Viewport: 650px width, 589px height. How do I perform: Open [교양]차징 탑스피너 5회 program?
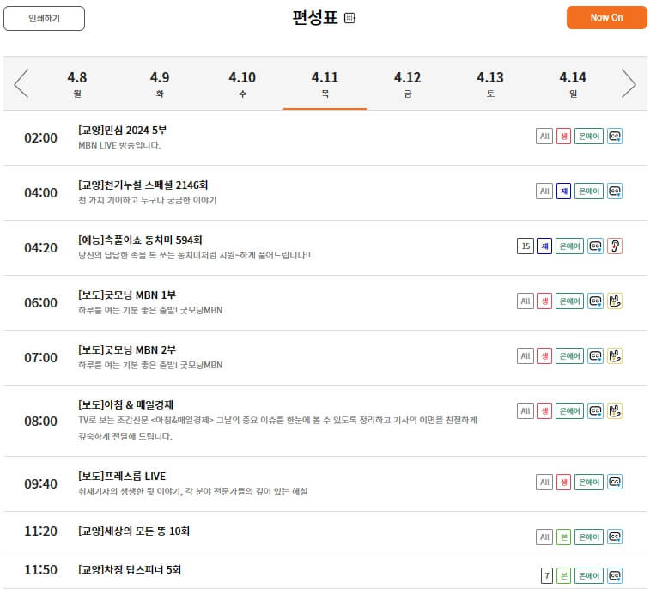tap(130, 569)
